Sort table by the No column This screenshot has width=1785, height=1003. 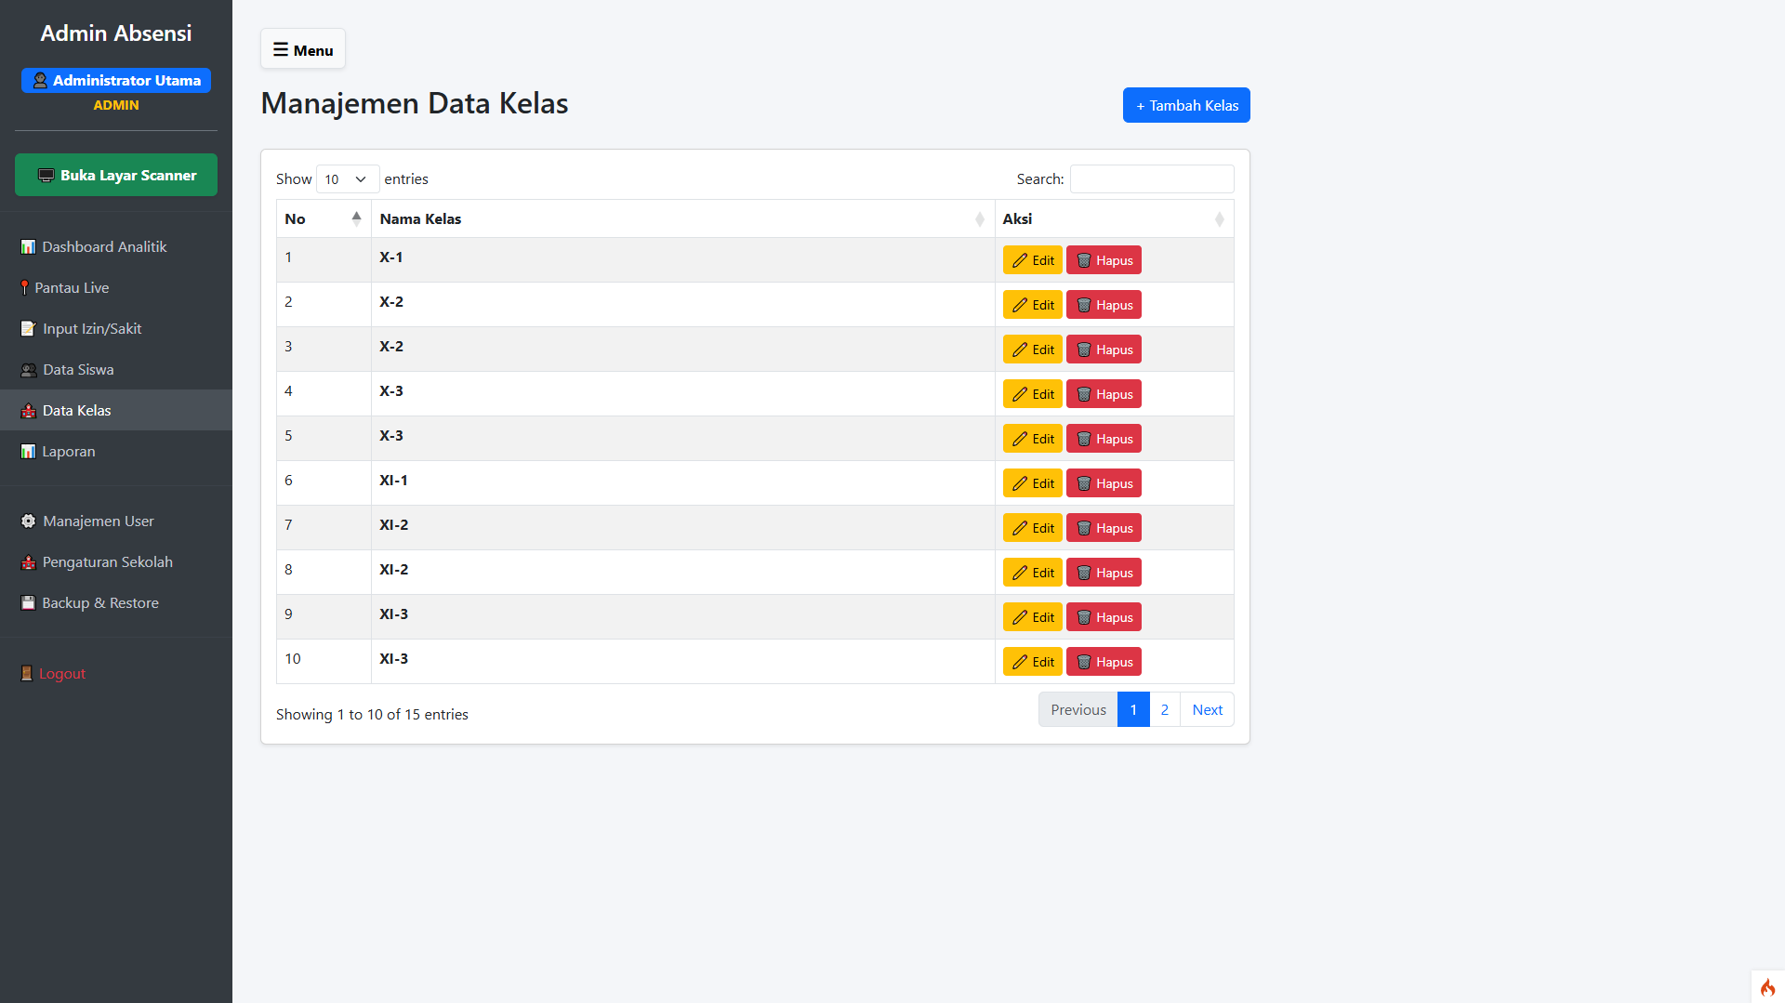pos(323,218)
